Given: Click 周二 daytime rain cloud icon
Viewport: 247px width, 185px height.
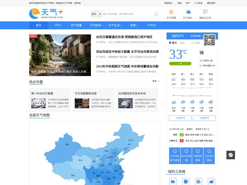Looking at the screenshot, I should click(x=192, y=79).
